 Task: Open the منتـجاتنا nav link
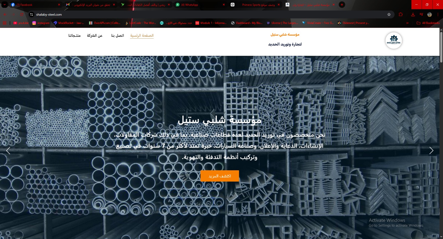click(74, 36)
